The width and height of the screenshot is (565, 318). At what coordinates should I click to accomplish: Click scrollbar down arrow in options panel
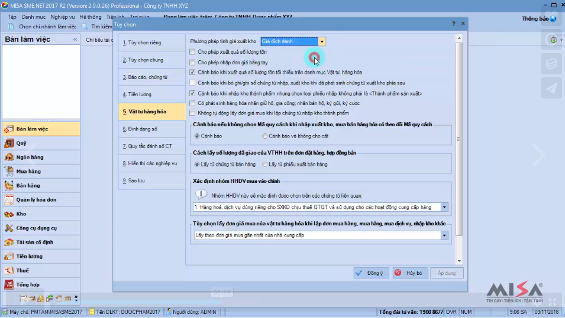point(459,261)
